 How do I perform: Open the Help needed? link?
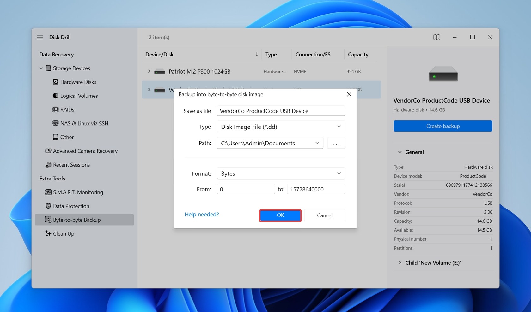tap(201, 214)
